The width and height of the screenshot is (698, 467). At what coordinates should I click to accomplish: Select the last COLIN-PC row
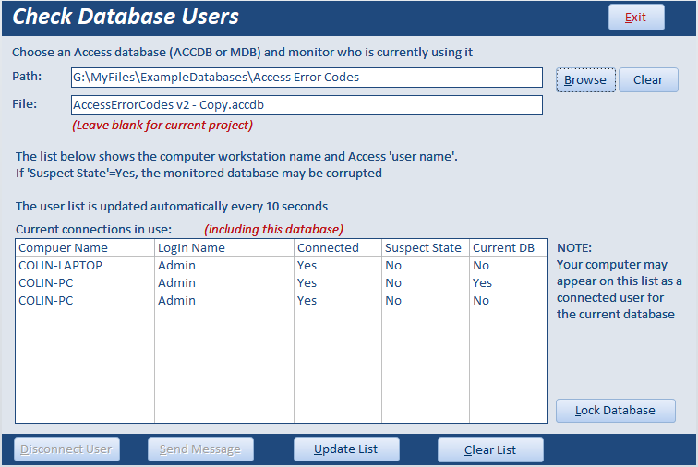click(x=281, y=301)
